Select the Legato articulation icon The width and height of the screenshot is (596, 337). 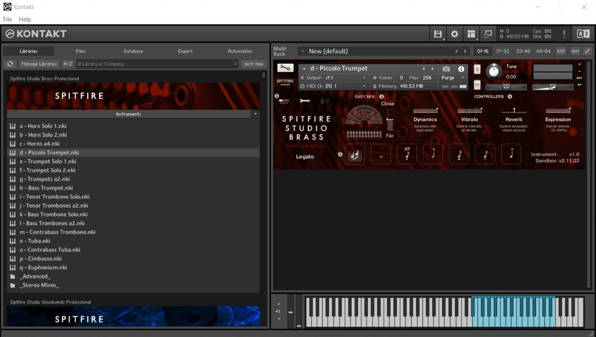pos(354,154)
